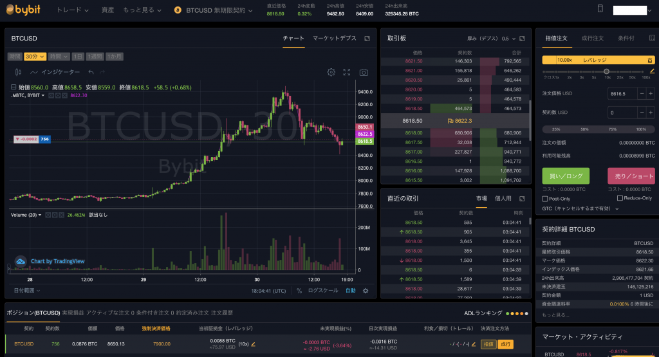Increase 契約数 USD quantity with plus
The width and height of the screenshot is (659, 357).
click(651, 113)
